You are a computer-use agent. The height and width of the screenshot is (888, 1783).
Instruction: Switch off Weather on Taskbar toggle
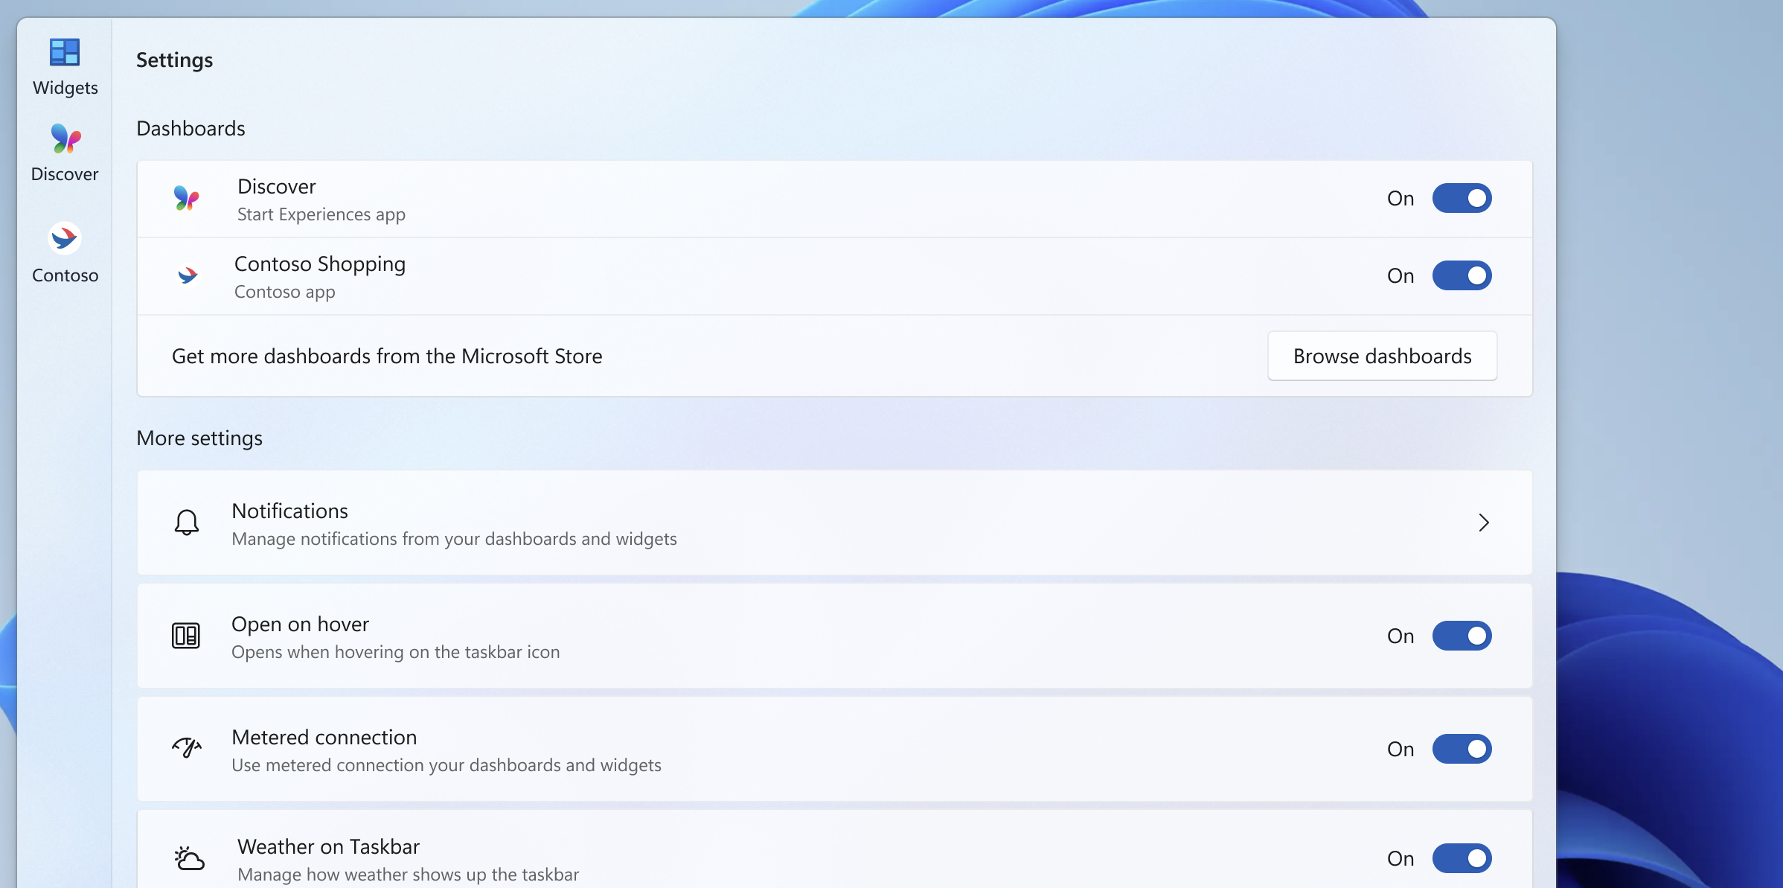point(1462,858)
